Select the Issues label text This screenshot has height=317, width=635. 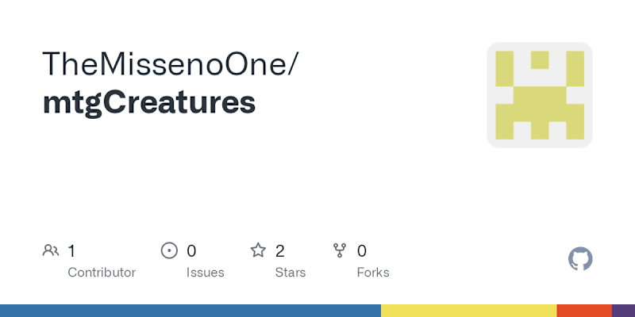206,273
